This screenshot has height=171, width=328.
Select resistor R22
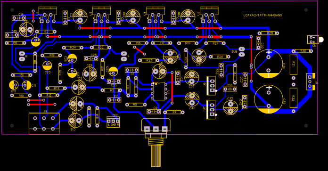tap(101, 48)
